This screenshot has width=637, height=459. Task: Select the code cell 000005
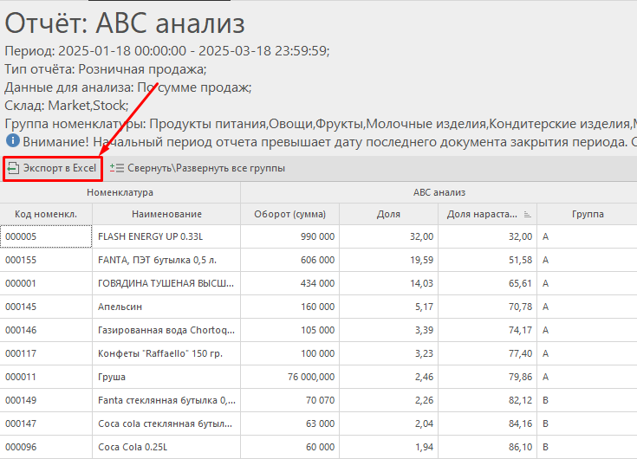[x=46, y=236]
